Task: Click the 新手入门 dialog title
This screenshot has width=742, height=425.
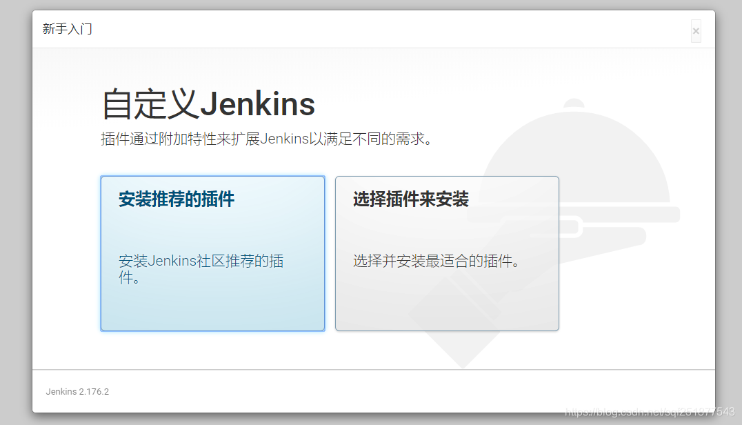Action: (x=67, y=29)
